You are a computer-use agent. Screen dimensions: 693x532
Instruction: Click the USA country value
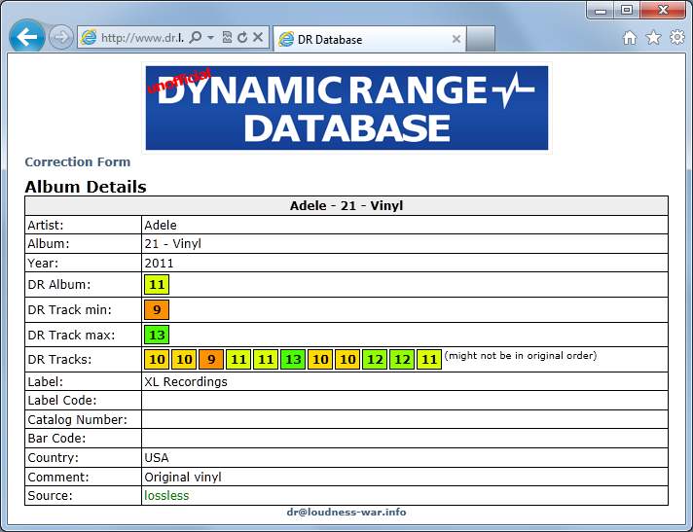tap(157, 458)
